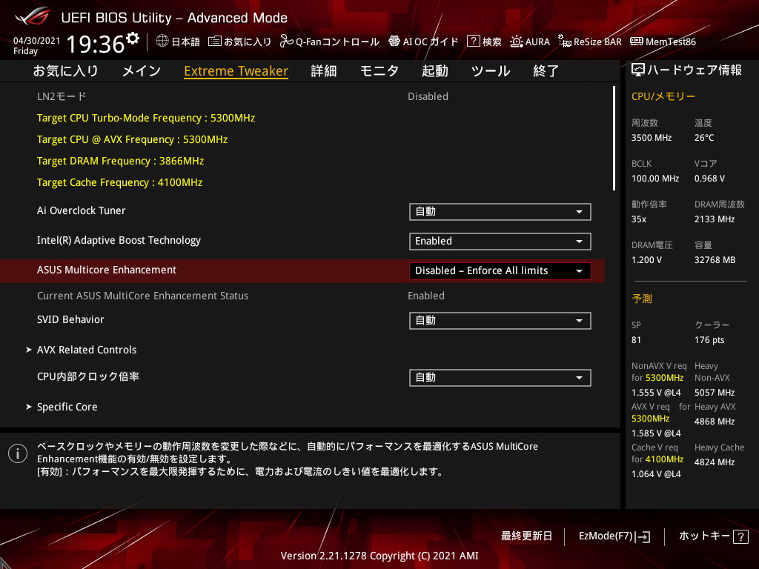The height and width of the screenshot is (569, 759).
Task: Click the 176 pts cooler score
Action: [709, 340]
